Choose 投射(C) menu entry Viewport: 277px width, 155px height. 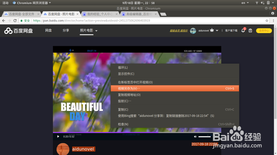pos(175,101)
